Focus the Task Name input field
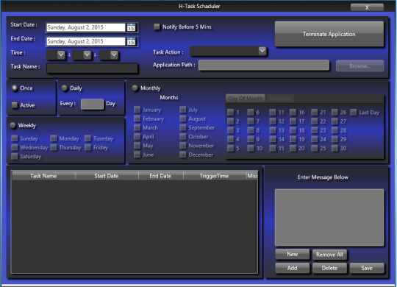 (x=92, y=68)
